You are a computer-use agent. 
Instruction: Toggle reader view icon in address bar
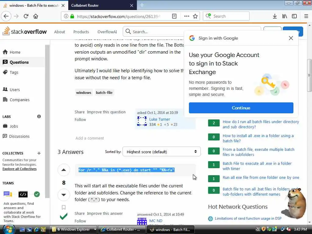tap(174, 16)
